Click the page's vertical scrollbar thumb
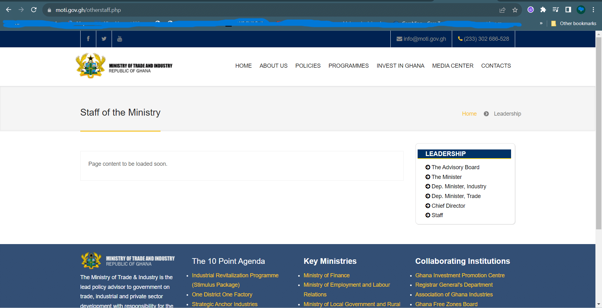 [599, 132]
